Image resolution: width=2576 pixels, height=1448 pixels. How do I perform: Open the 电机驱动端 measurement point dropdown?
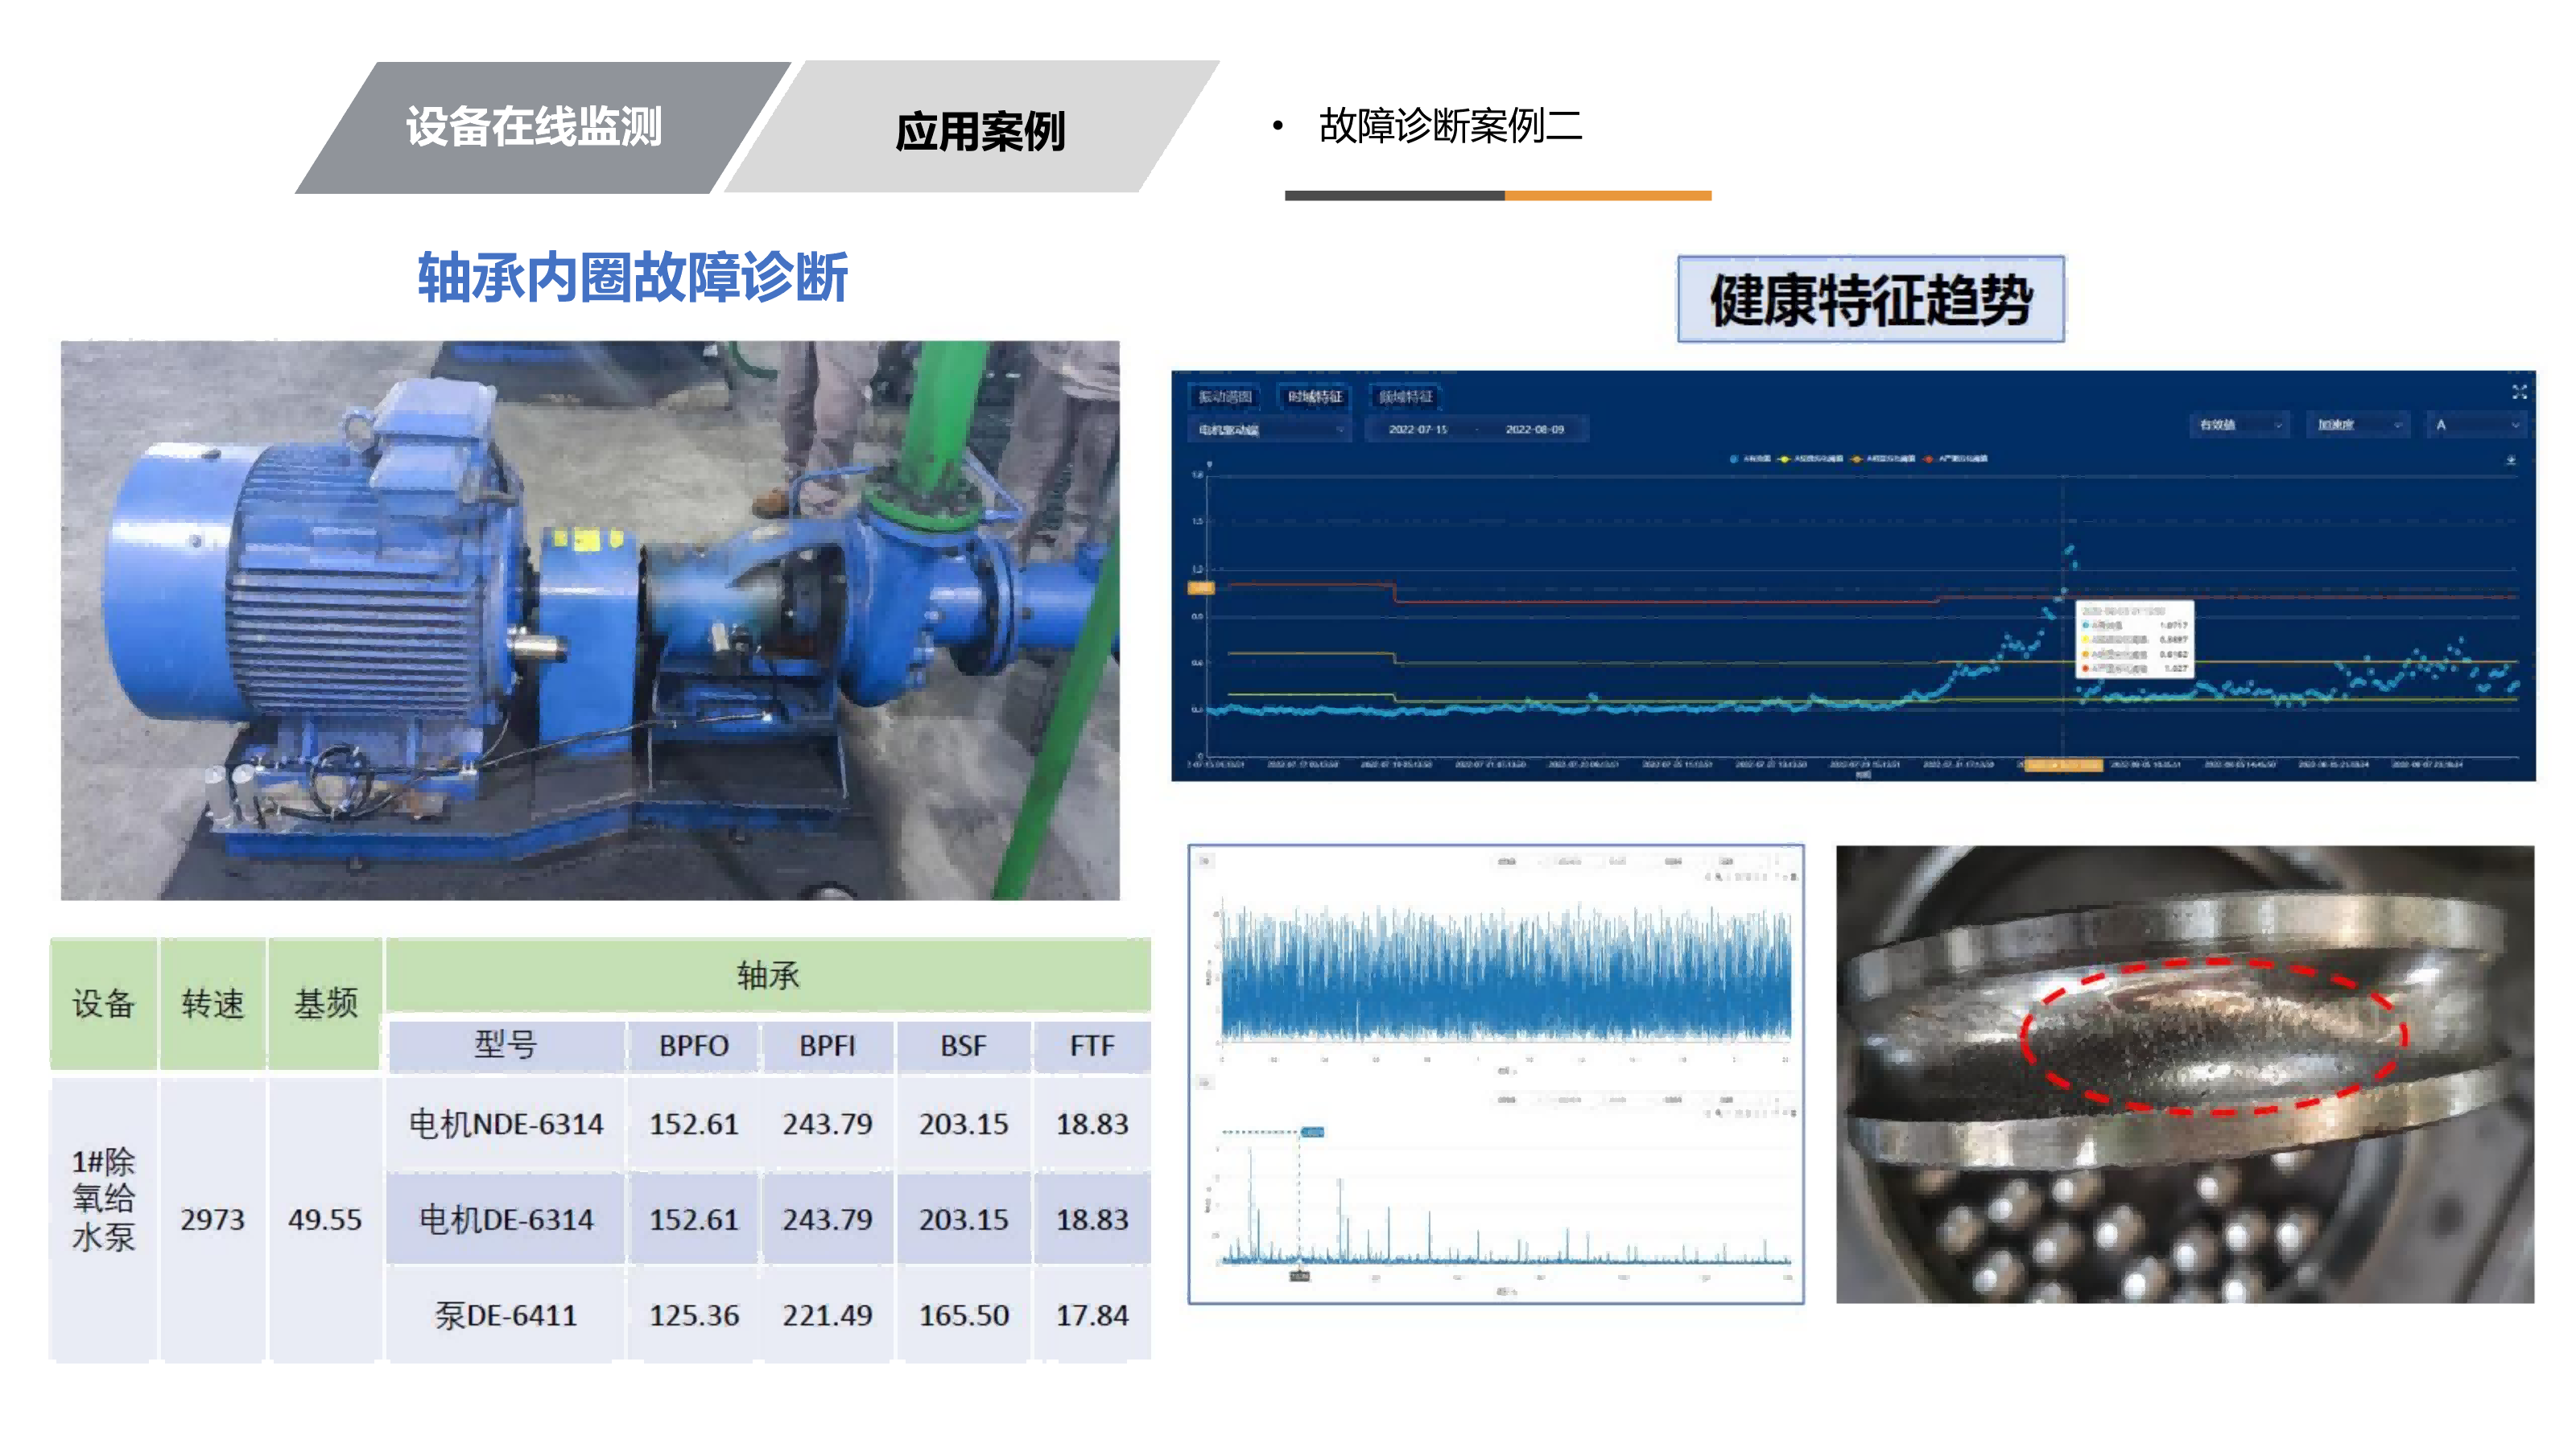[x=1269, y=430]
